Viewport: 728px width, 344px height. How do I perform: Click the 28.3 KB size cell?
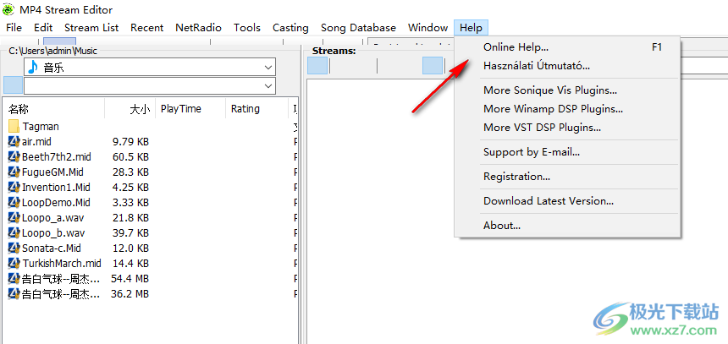[130, 172]
